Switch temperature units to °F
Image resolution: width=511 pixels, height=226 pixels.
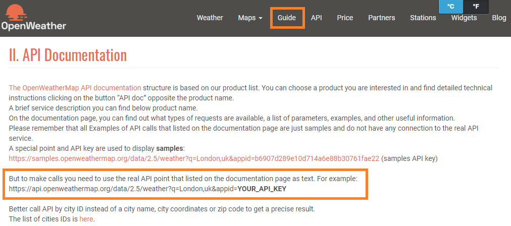(x=476, y=7)
